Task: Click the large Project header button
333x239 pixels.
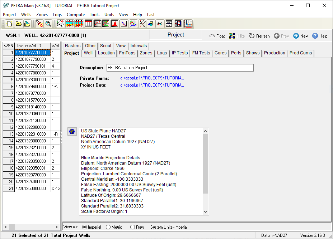Action: pos(175,35)
